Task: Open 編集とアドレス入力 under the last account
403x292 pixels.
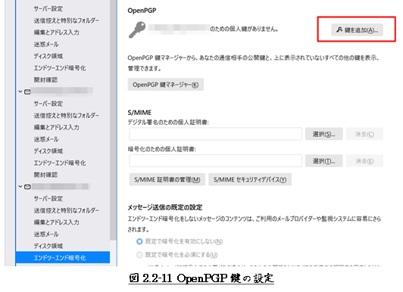Action: click(56, 222)
